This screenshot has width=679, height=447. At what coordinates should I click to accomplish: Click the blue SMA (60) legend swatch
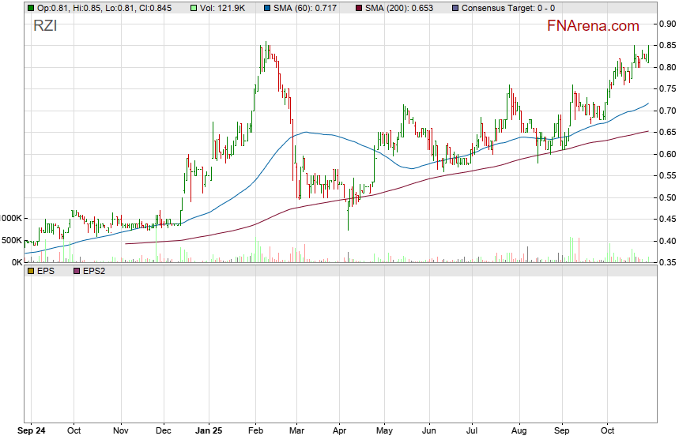coord(267,8)
